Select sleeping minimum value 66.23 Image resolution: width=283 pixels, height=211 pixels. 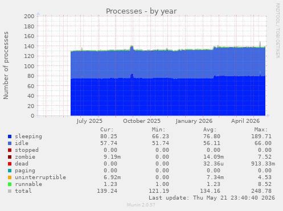pyautogui.click(x=161, y=136)
